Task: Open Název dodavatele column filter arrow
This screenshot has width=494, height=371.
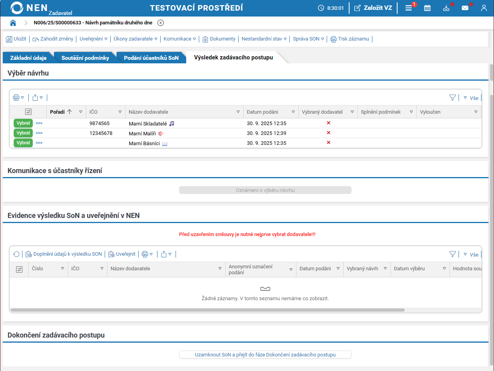Action: tap(238, 112)
